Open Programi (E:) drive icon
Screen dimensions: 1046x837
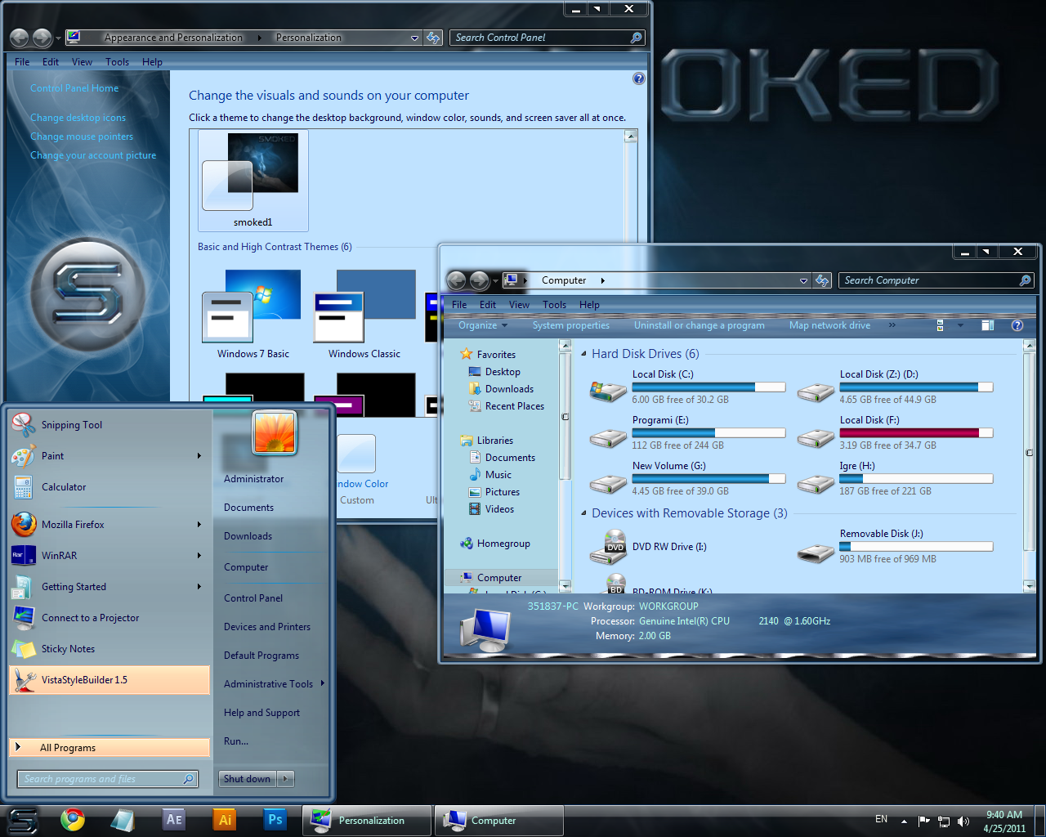607,438
